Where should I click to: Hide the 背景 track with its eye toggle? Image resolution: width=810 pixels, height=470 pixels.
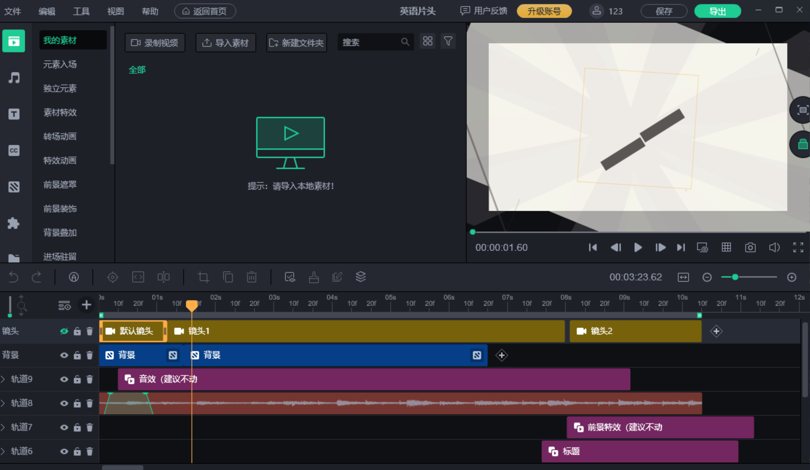tap(64, 355)
